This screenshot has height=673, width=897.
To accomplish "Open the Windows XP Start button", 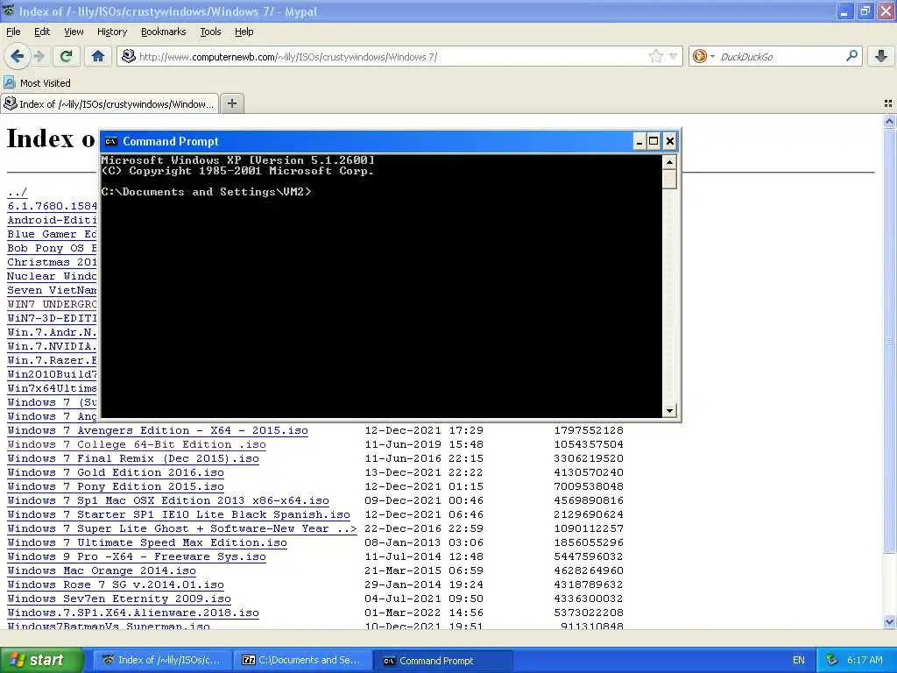I will [41, 660].
